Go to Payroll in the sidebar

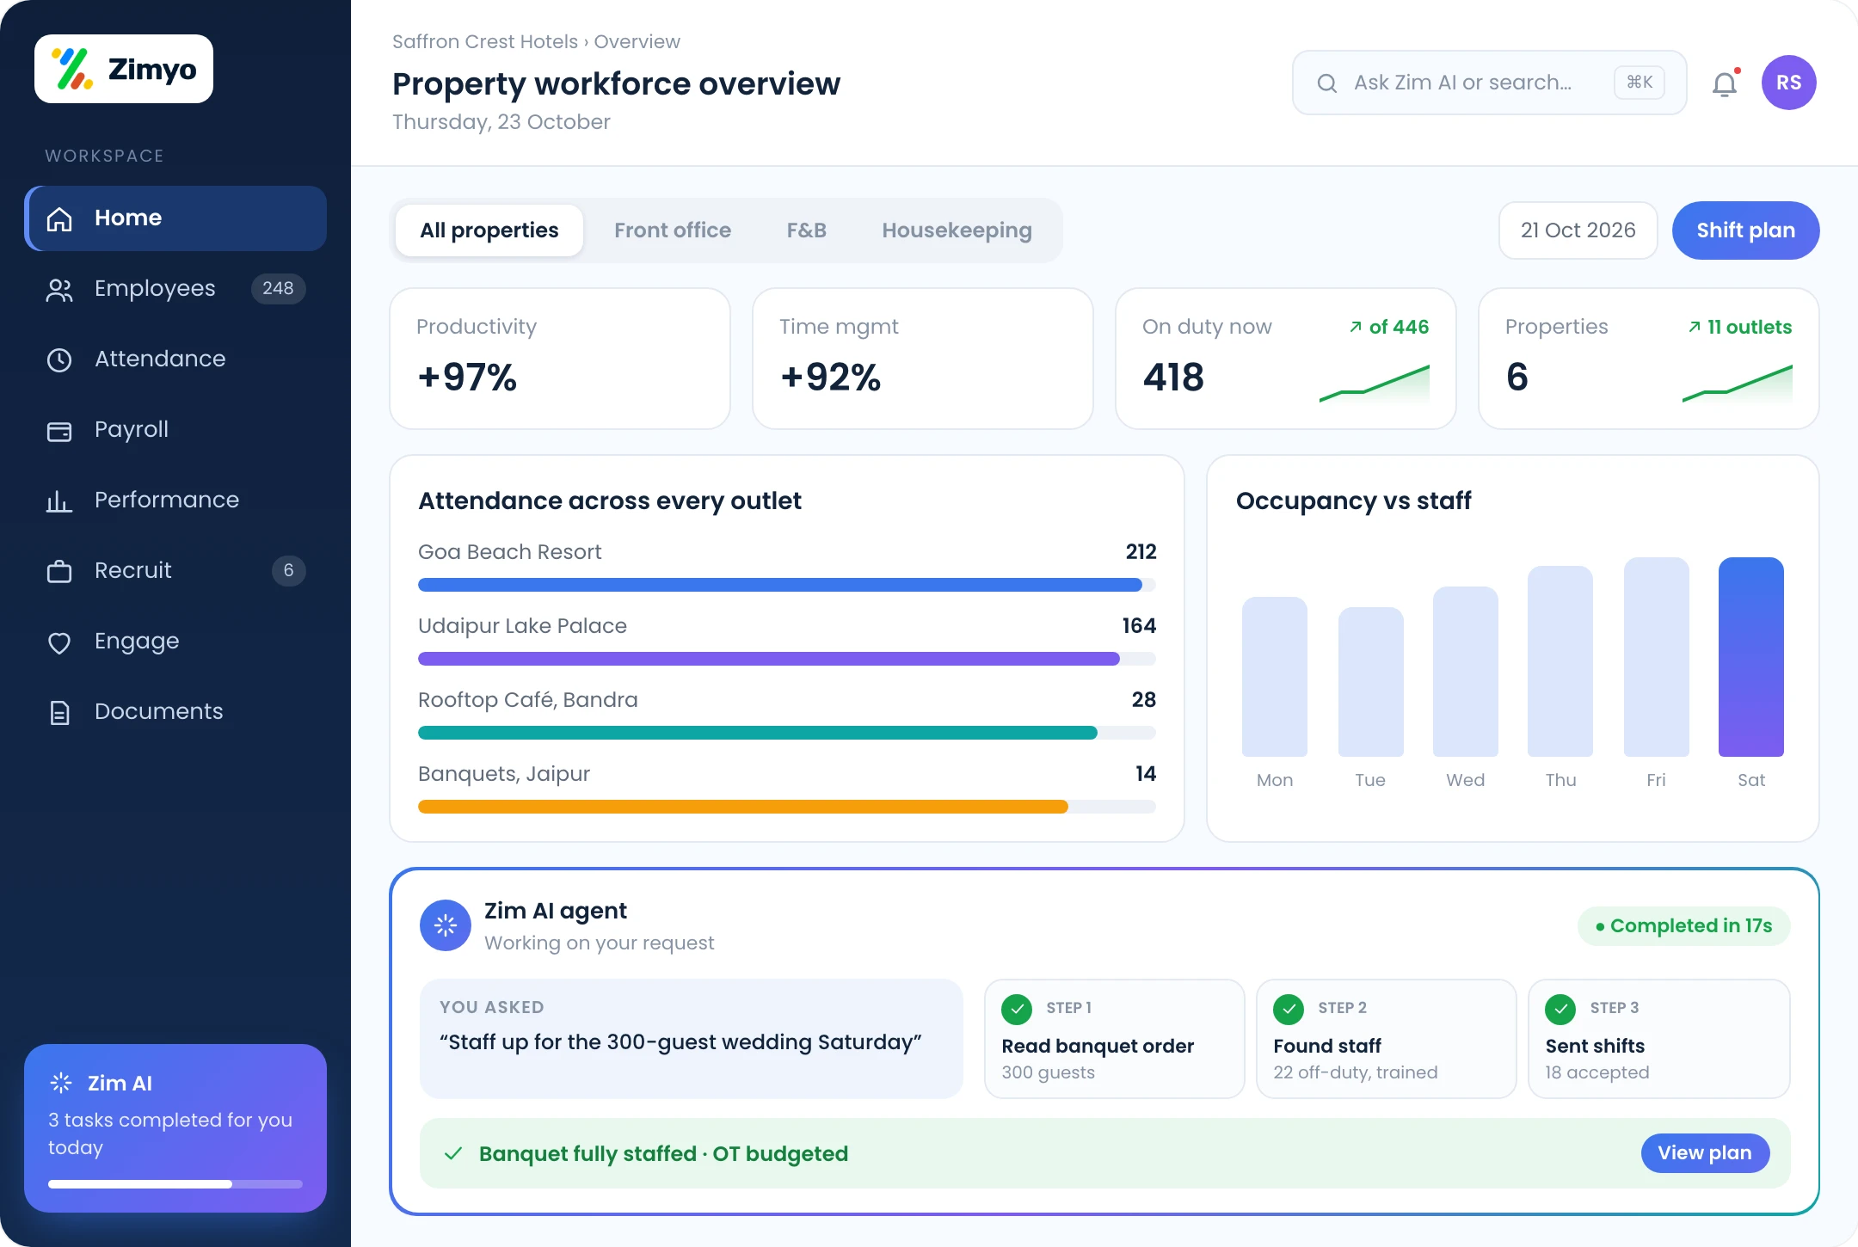(175, 430)
